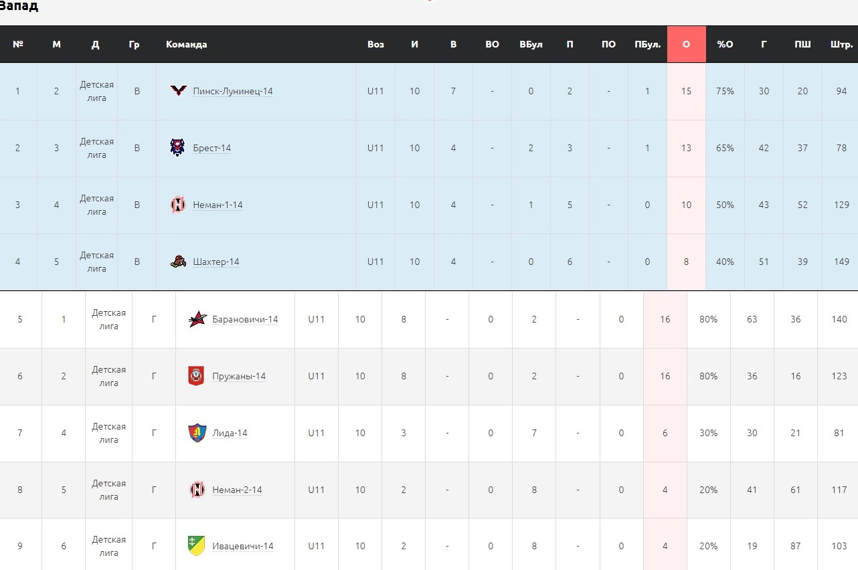Sort standings by the %О column header
The height and width of the screenshot is (570, 858).
click(725, 45)
